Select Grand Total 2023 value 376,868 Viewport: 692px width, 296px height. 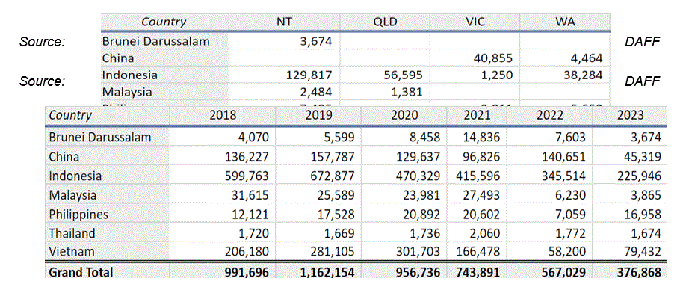click(640, 272)
